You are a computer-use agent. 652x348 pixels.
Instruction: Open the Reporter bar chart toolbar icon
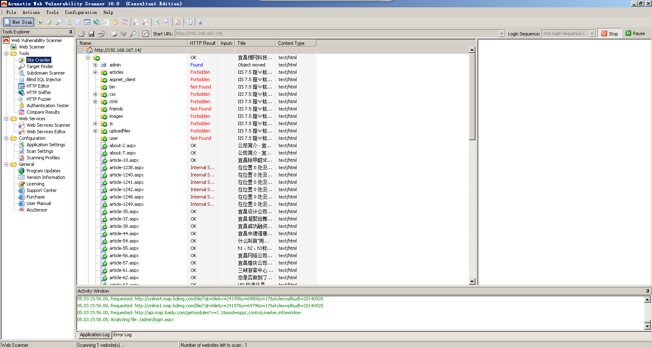[x=200, y=22]
